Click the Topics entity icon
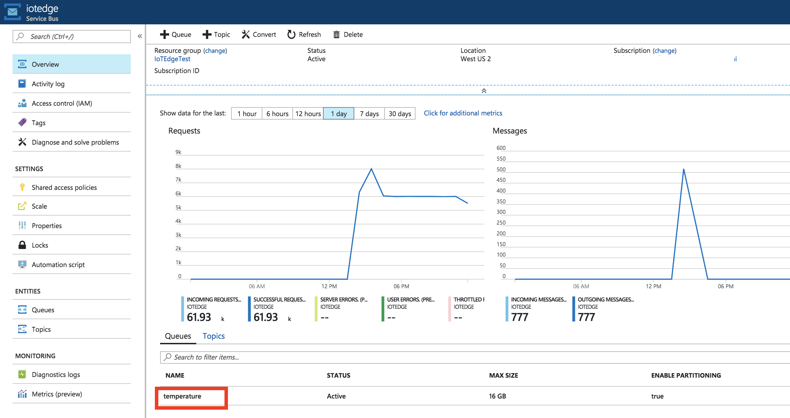790x418 pixels. pyautogui.click(x=22, y=329)
